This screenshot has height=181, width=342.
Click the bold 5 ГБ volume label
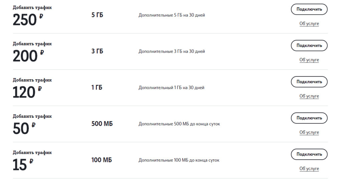(x=97, y=15)
